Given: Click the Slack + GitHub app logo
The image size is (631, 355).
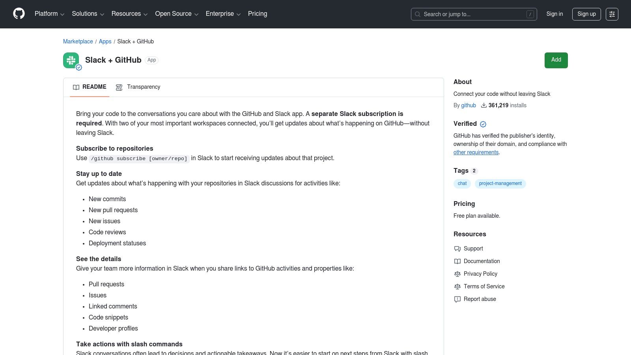Looking at the screenshot, I should [x=71, y=60].
